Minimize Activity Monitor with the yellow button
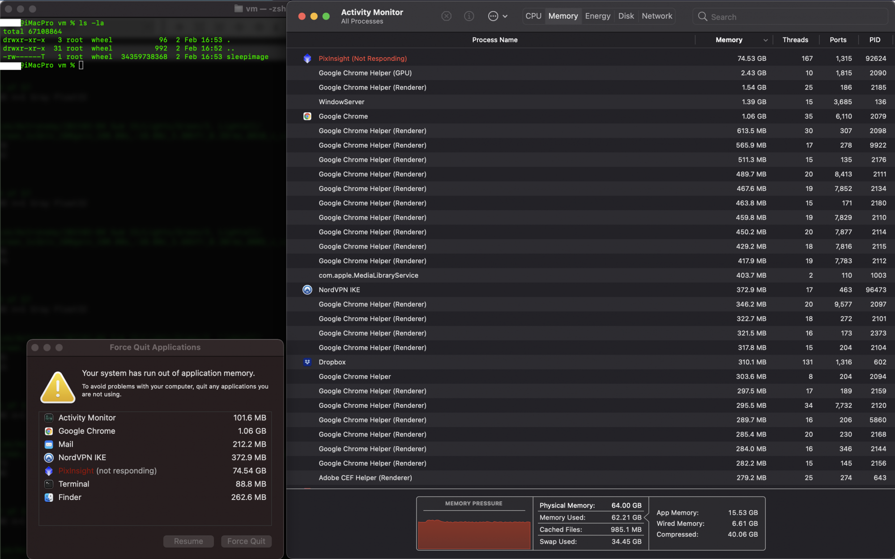 (x=314, y=16)
